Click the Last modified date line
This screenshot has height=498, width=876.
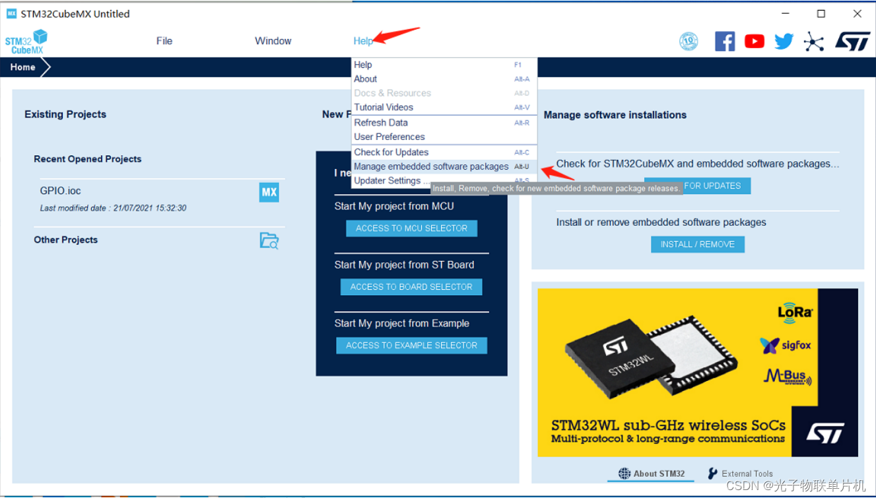(113, 208)
